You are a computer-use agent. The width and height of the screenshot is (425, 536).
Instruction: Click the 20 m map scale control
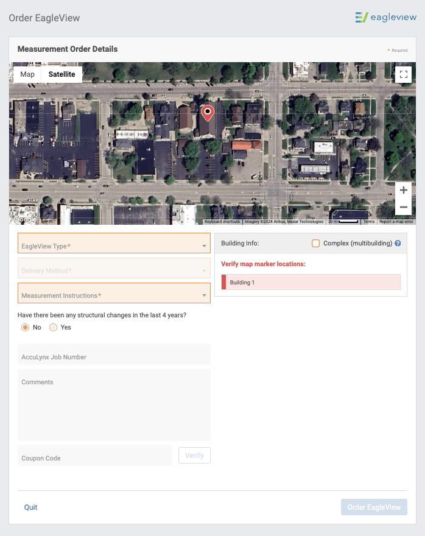(343, 222)
